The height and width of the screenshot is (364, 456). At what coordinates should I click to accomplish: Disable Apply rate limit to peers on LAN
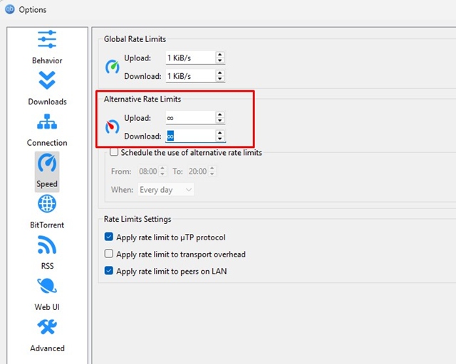[x=109, y=271]
